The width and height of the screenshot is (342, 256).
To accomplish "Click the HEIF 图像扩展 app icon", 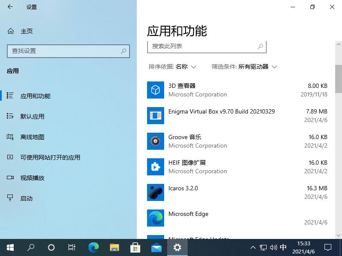I will [x=156, y=167].
